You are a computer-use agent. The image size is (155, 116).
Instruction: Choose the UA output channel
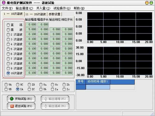click(6, 85)
